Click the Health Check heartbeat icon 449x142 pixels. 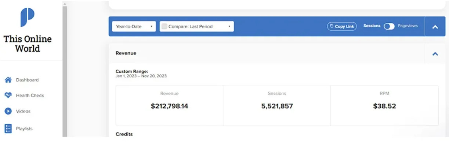tap(8, 95)
